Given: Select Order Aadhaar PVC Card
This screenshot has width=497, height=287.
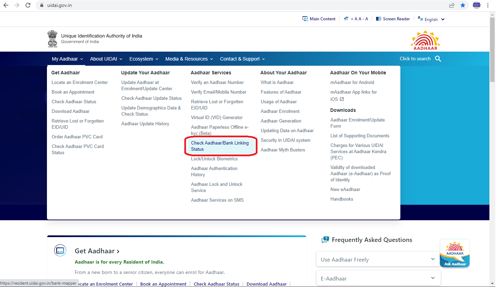Looking at the screenshot, I should [x=77, y=137].
